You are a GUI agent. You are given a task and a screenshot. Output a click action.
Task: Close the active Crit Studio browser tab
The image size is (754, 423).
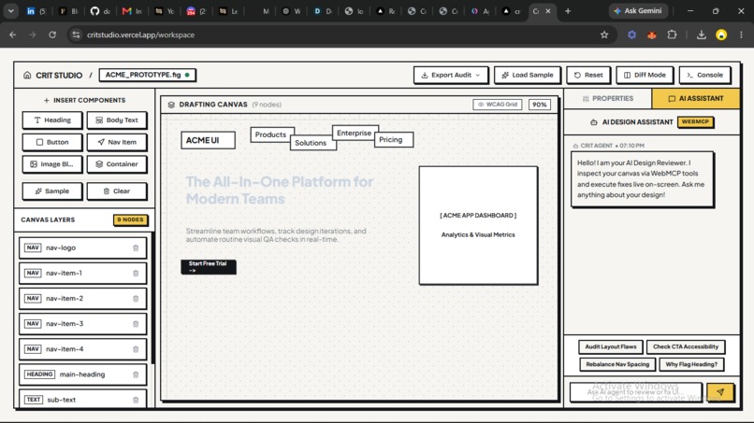tap(547, 11)
